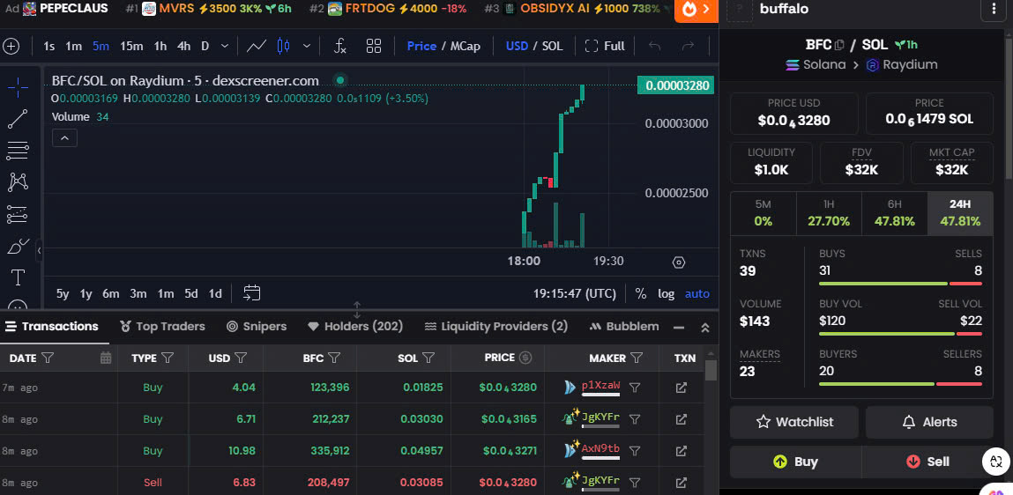
Task: Open Liquidity Providers (2) tab
Action: coord(496,327)
